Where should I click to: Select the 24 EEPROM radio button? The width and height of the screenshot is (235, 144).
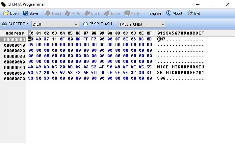[x=5, y=24]
